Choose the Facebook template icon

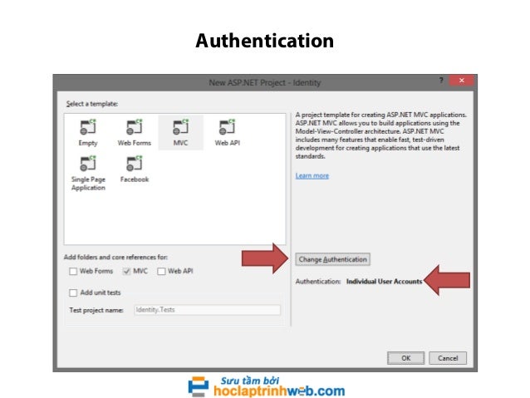coord(135,164)
